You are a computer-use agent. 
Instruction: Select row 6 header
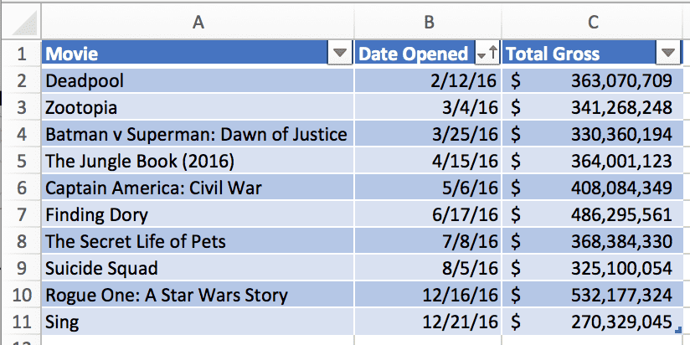[20, 188]
